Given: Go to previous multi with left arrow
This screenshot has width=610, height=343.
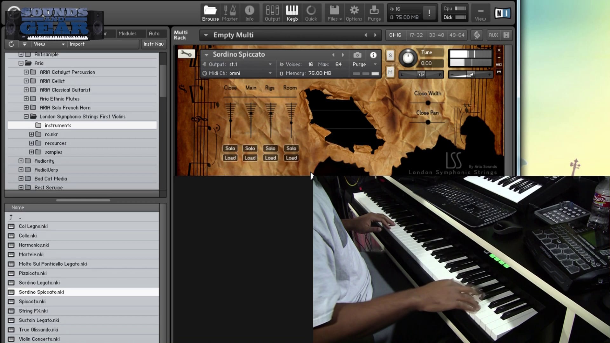Looking at the screenshot, I should pyautogui.click(x=366, y=35).
